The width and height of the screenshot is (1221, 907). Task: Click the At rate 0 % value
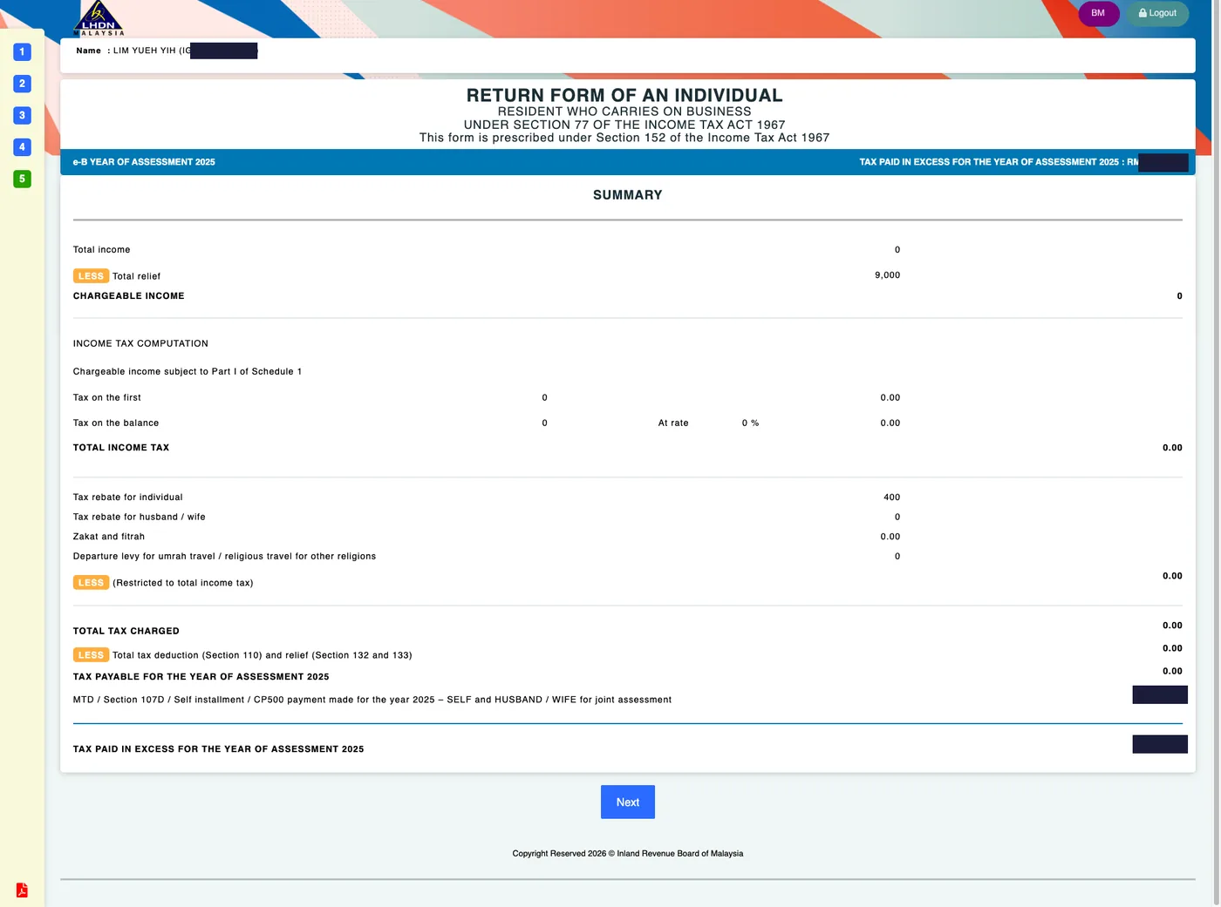(750, 423)
